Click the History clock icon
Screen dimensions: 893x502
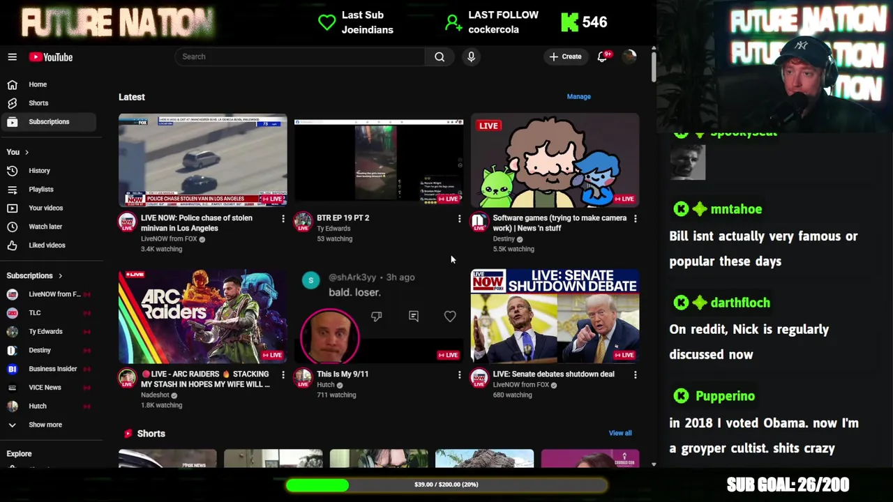click(x=12, y=170)
